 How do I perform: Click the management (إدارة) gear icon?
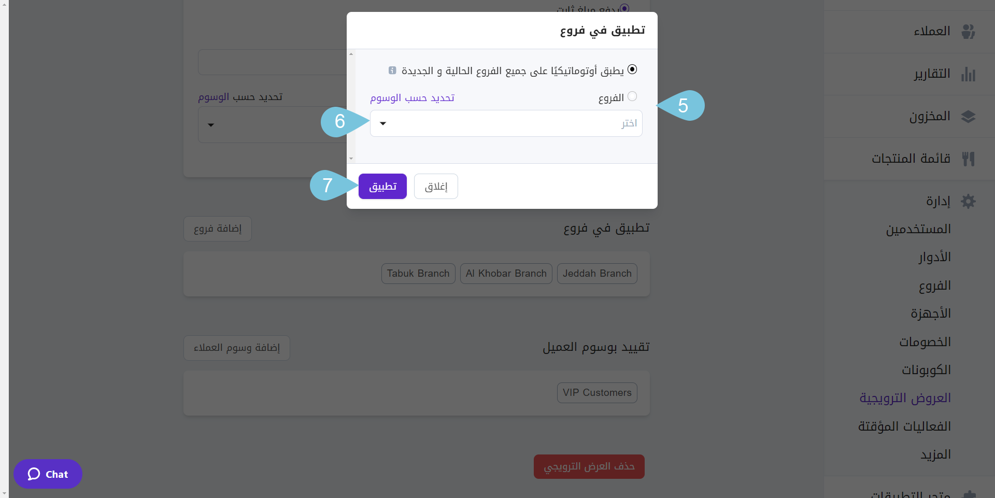pos(968,201)
